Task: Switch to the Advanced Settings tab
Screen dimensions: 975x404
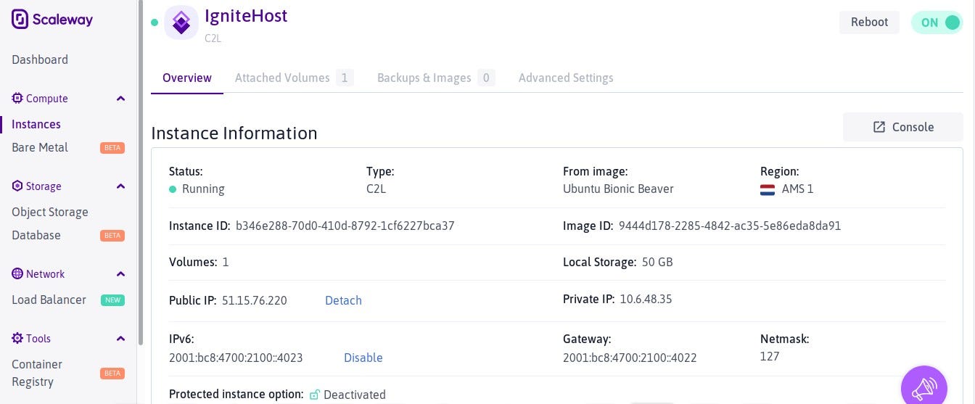Action: 566,78
